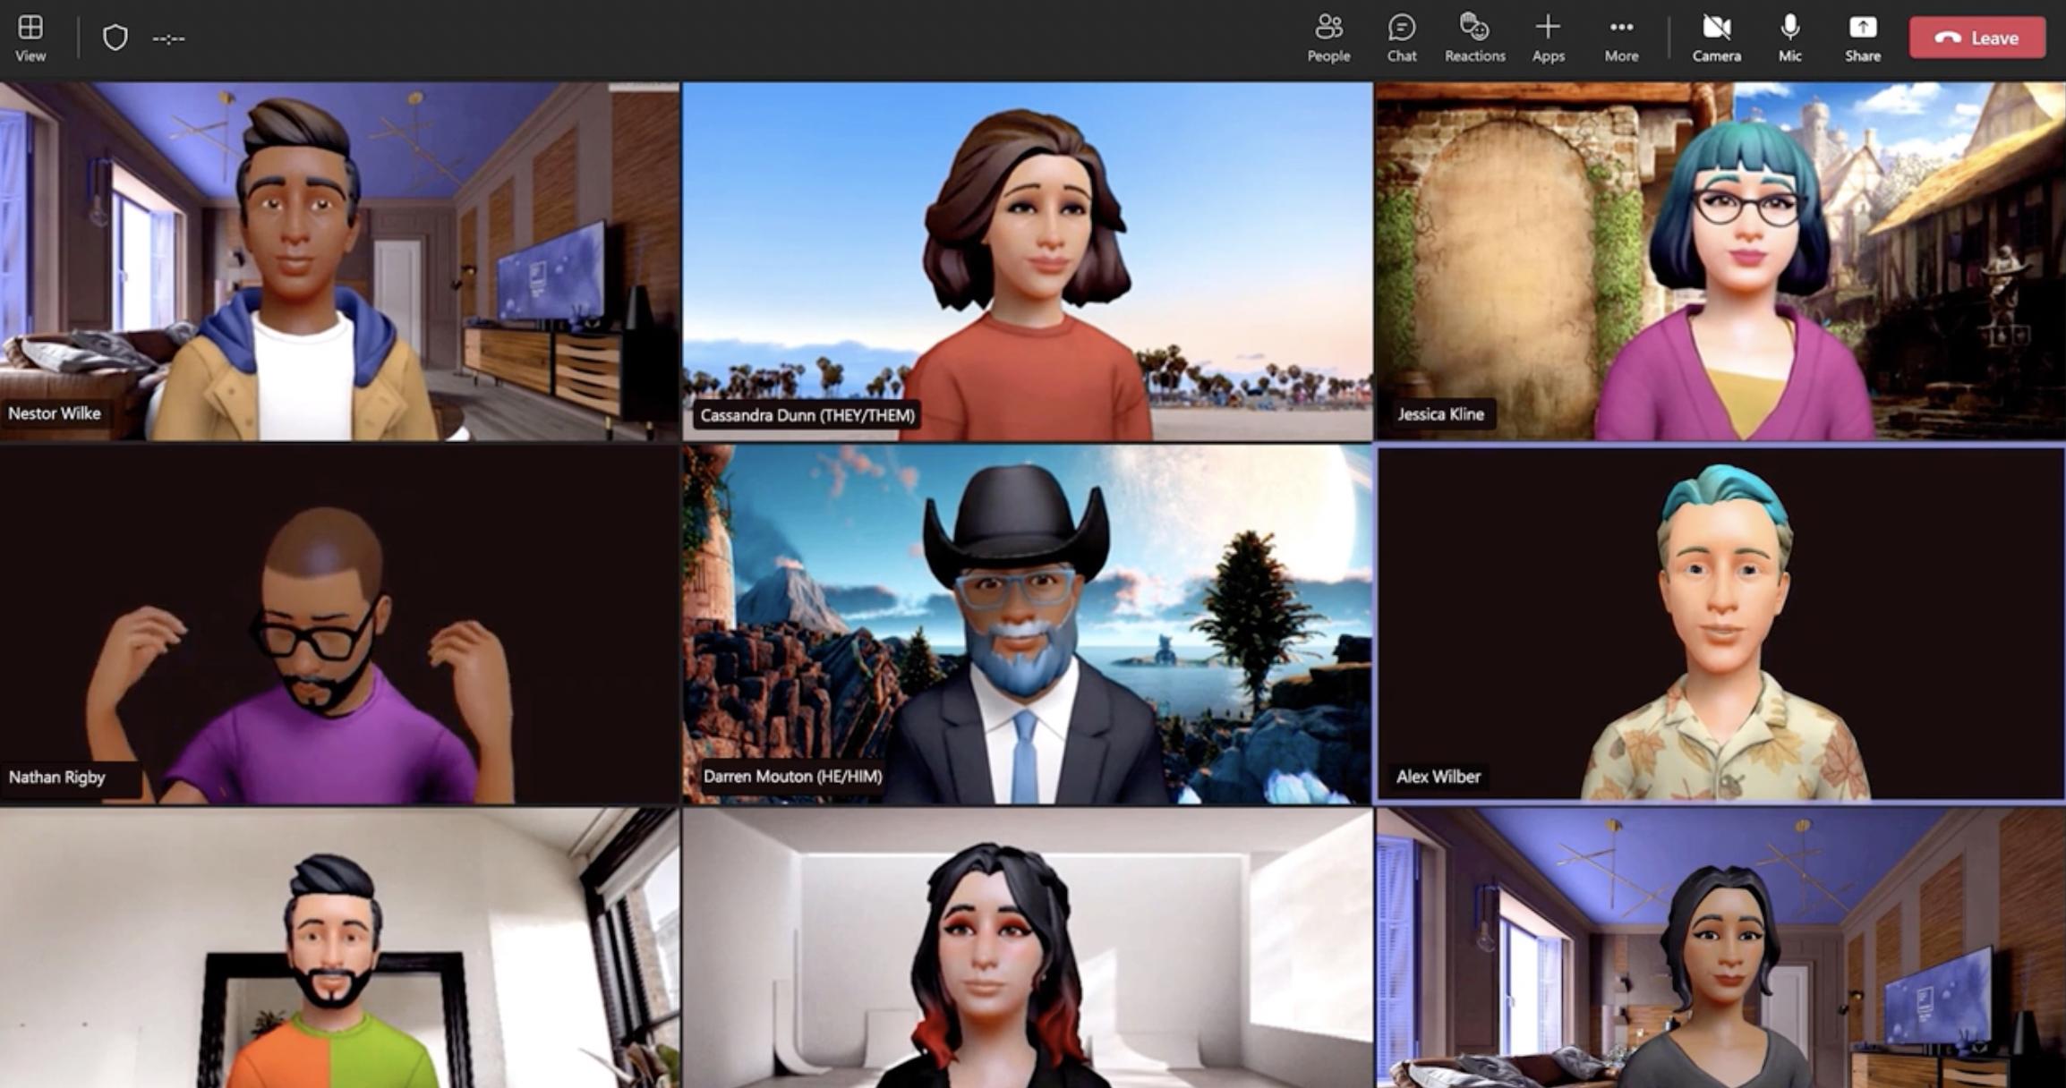2066x1088 pixels.
Task: Select Jessica Kline's video tile
Action: coord(1720,261)
